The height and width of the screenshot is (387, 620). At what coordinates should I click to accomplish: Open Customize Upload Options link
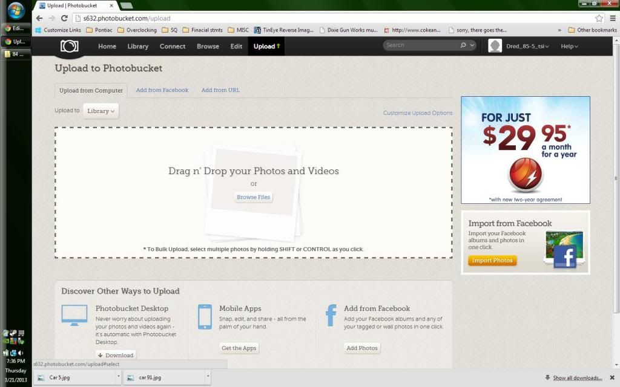pos(418,113)
